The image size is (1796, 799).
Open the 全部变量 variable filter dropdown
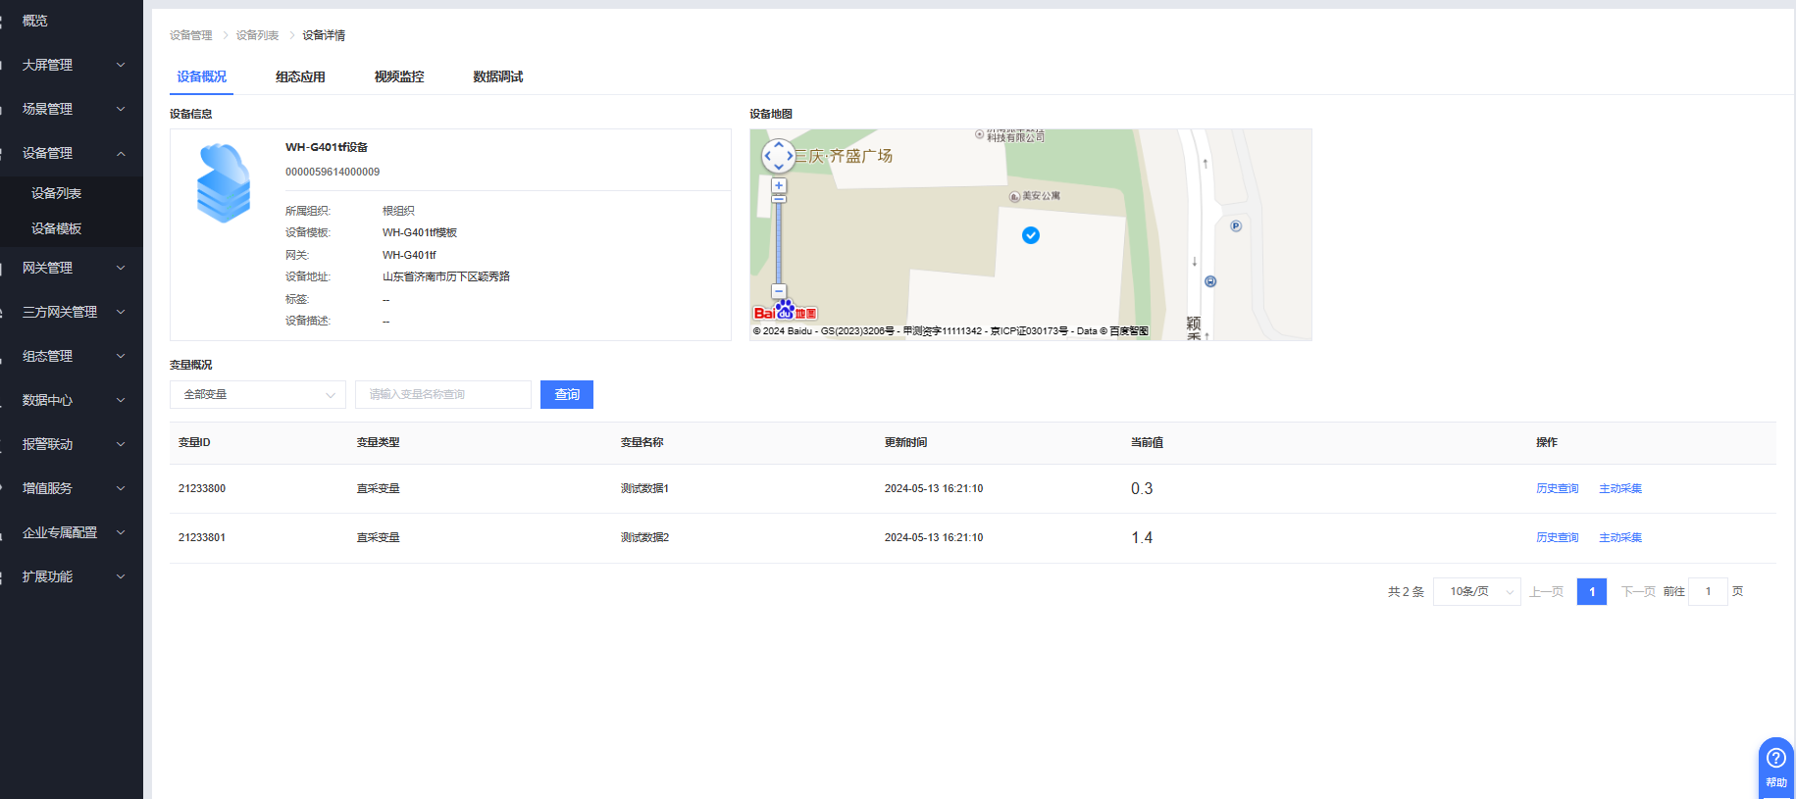pyautogui.click(x=258, y=394)
